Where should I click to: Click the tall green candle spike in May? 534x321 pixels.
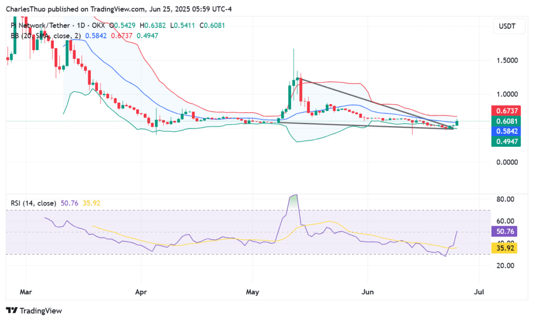(294, 68)
